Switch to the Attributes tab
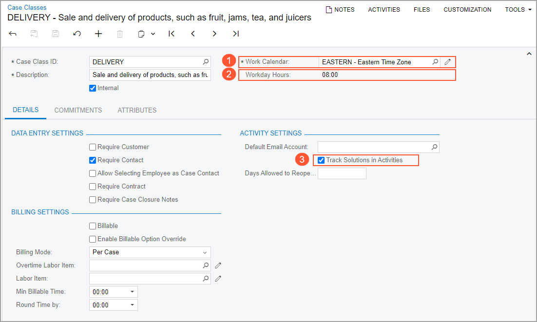Screen dimensions: 537x322 pos(137,110)
